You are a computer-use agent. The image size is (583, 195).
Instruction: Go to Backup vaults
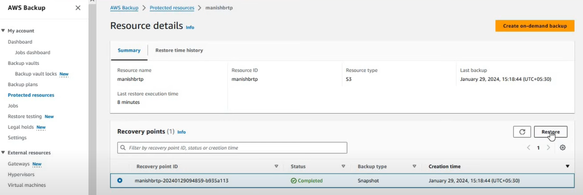coord(23,63)
